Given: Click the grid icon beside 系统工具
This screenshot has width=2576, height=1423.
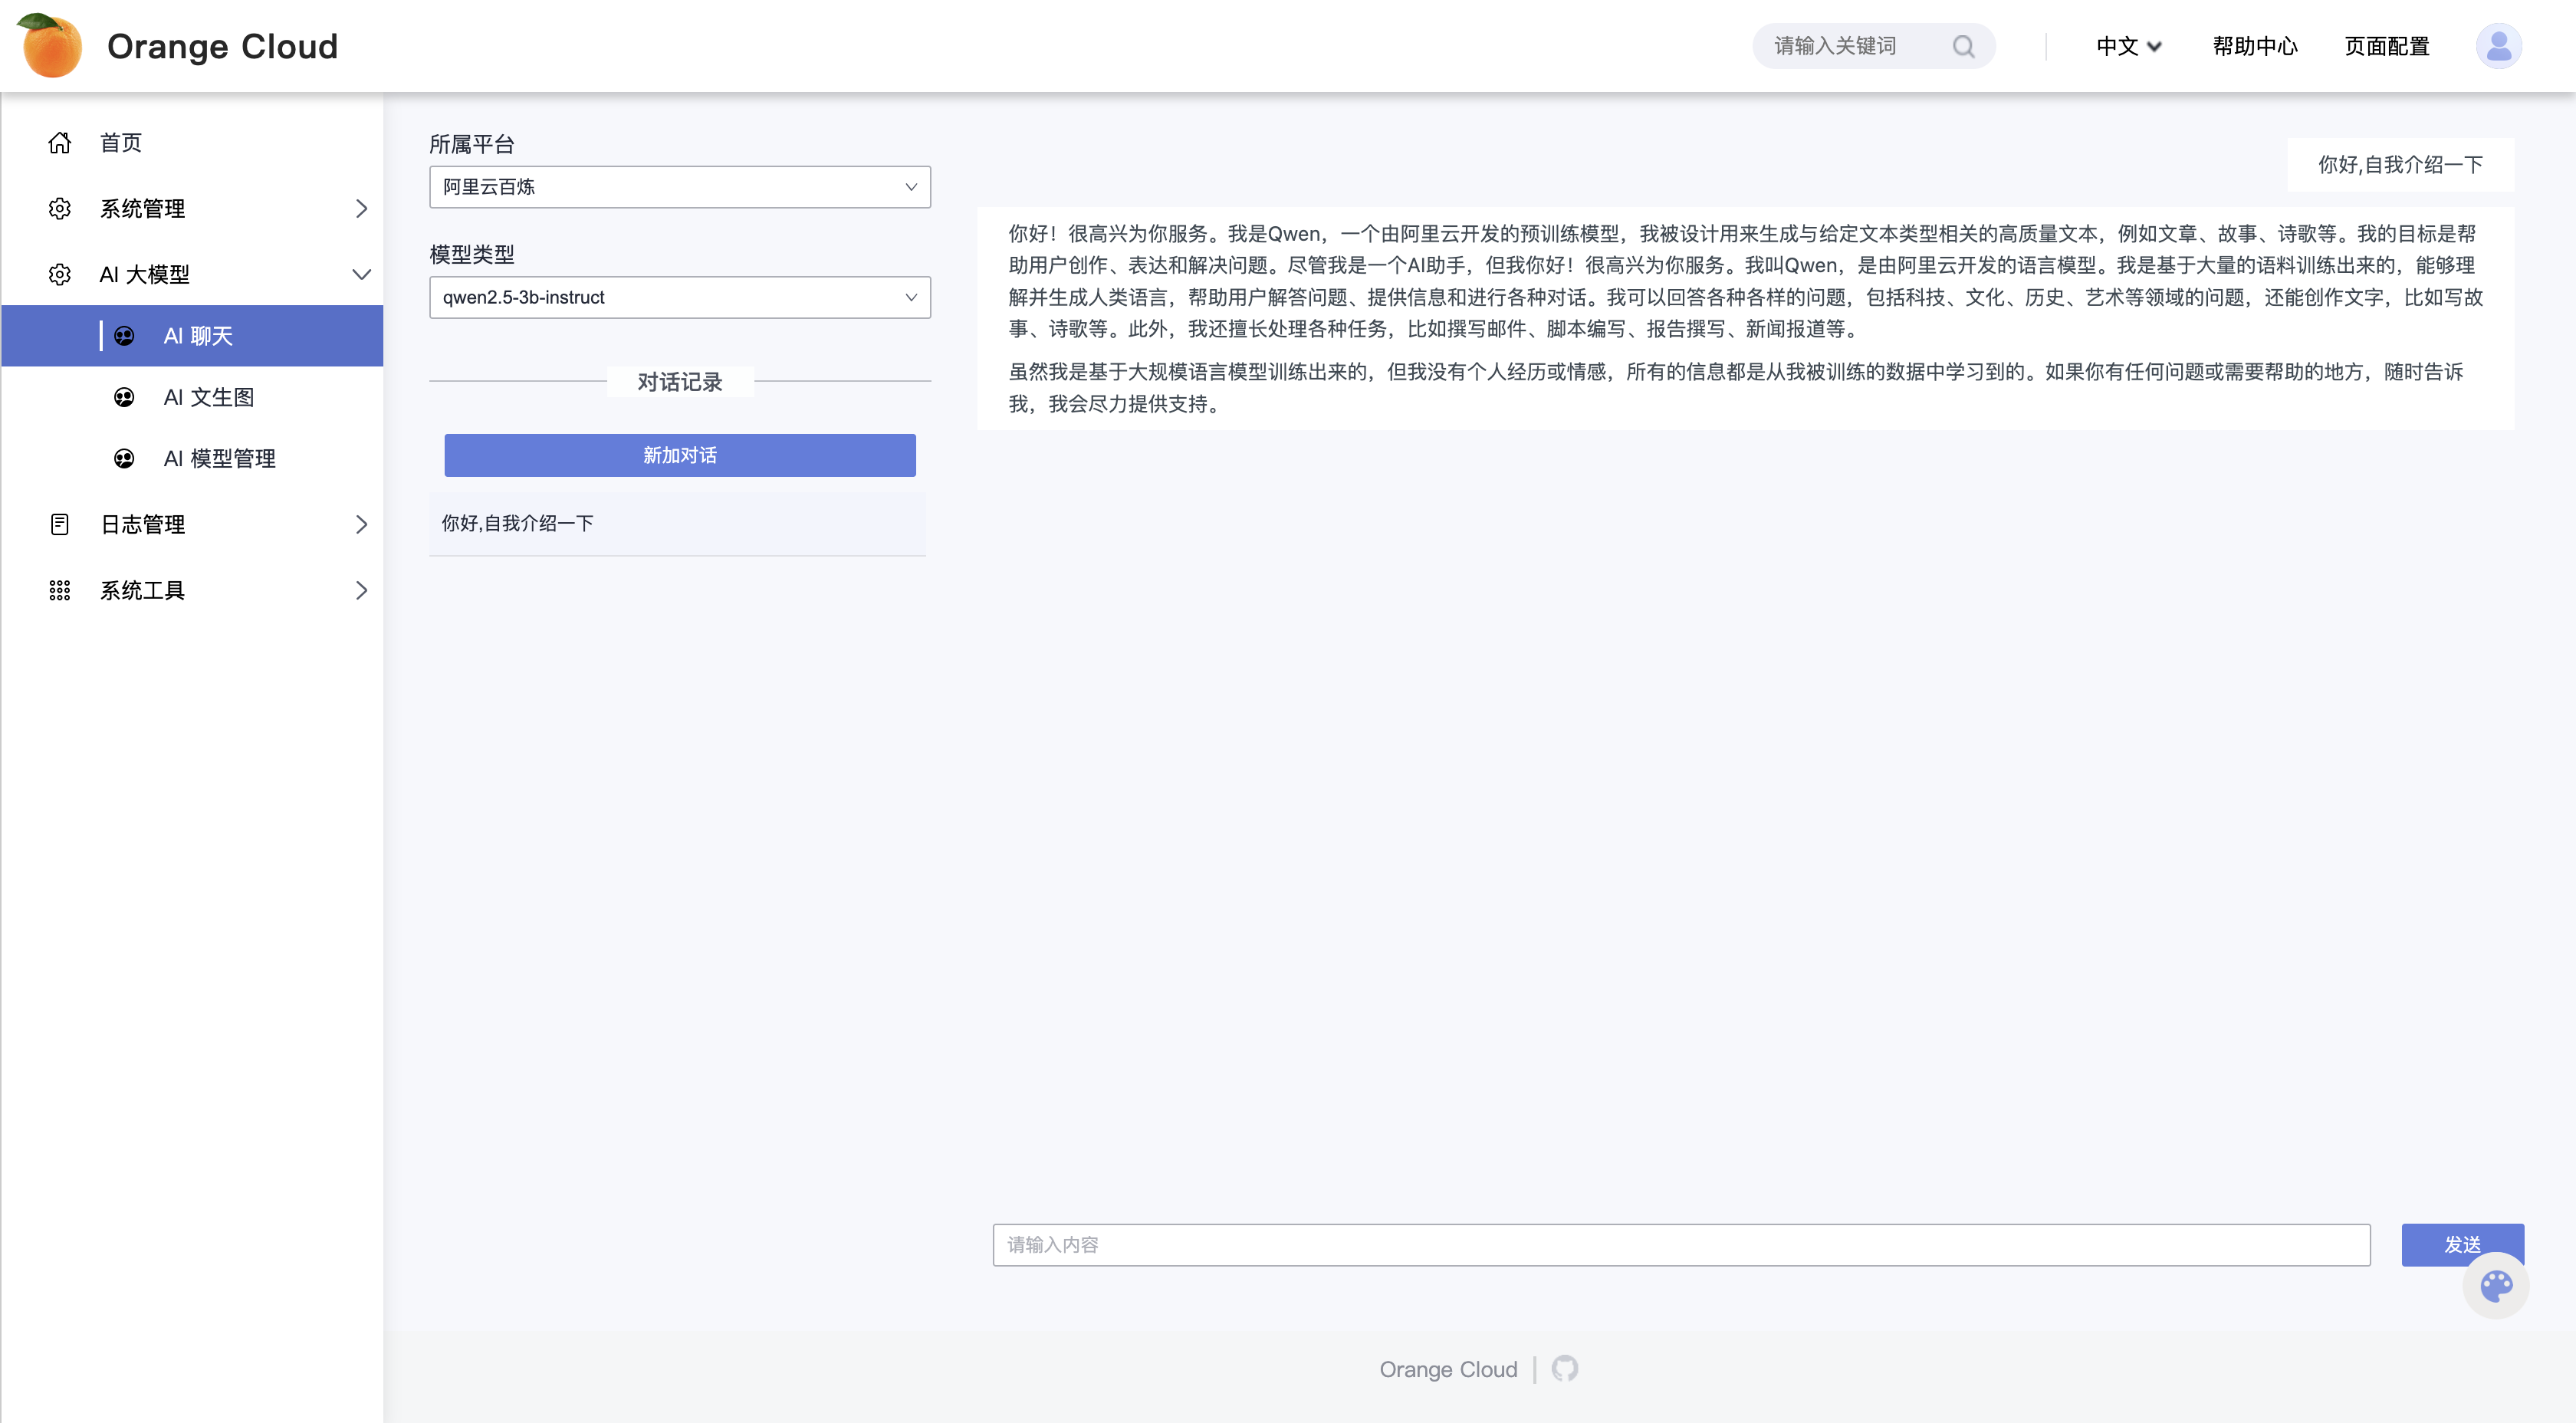Looking at the screenshot, I should tap(60, 591).
